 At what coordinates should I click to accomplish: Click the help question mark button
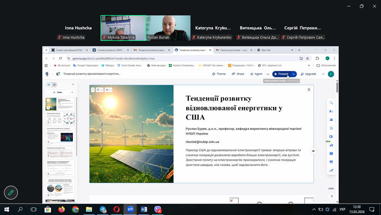331,196
